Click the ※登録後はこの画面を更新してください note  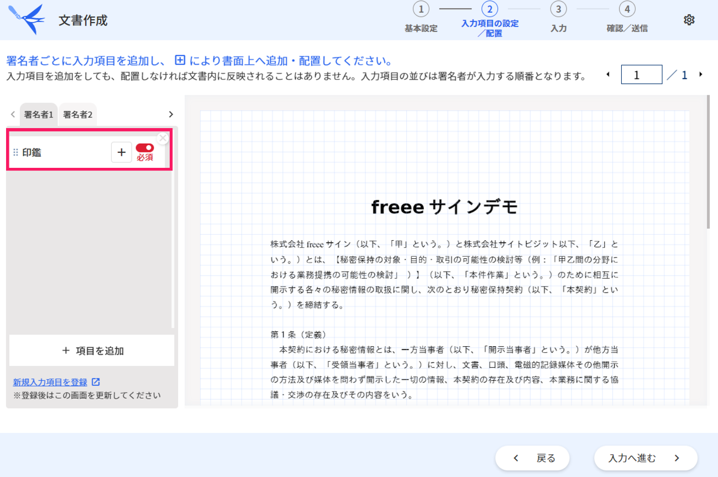(87, 395)
